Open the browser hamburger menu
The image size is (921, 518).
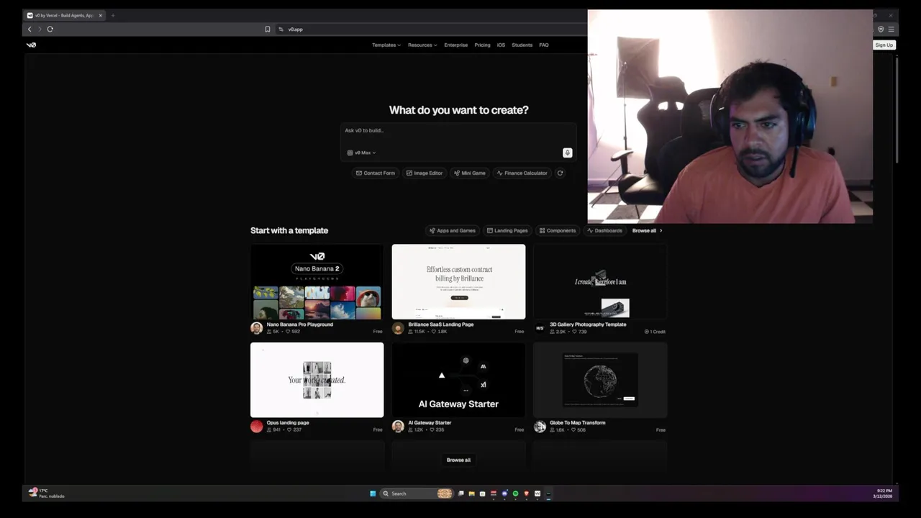[891, 29]
